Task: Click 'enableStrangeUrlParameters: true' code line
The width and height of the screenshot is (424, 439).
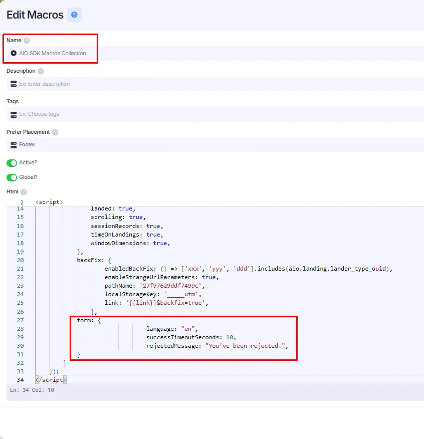Action: (x=161, y=277)
